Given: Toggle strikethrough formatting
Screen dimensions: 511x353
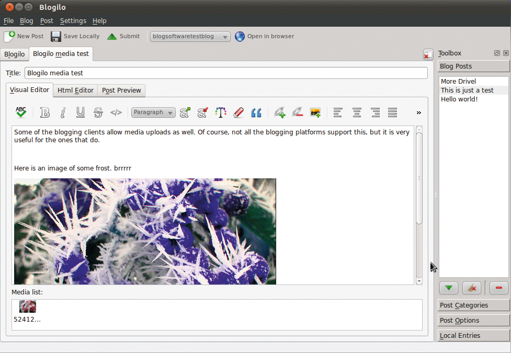Looking at the screenshot, I should (x=98, y=112).
